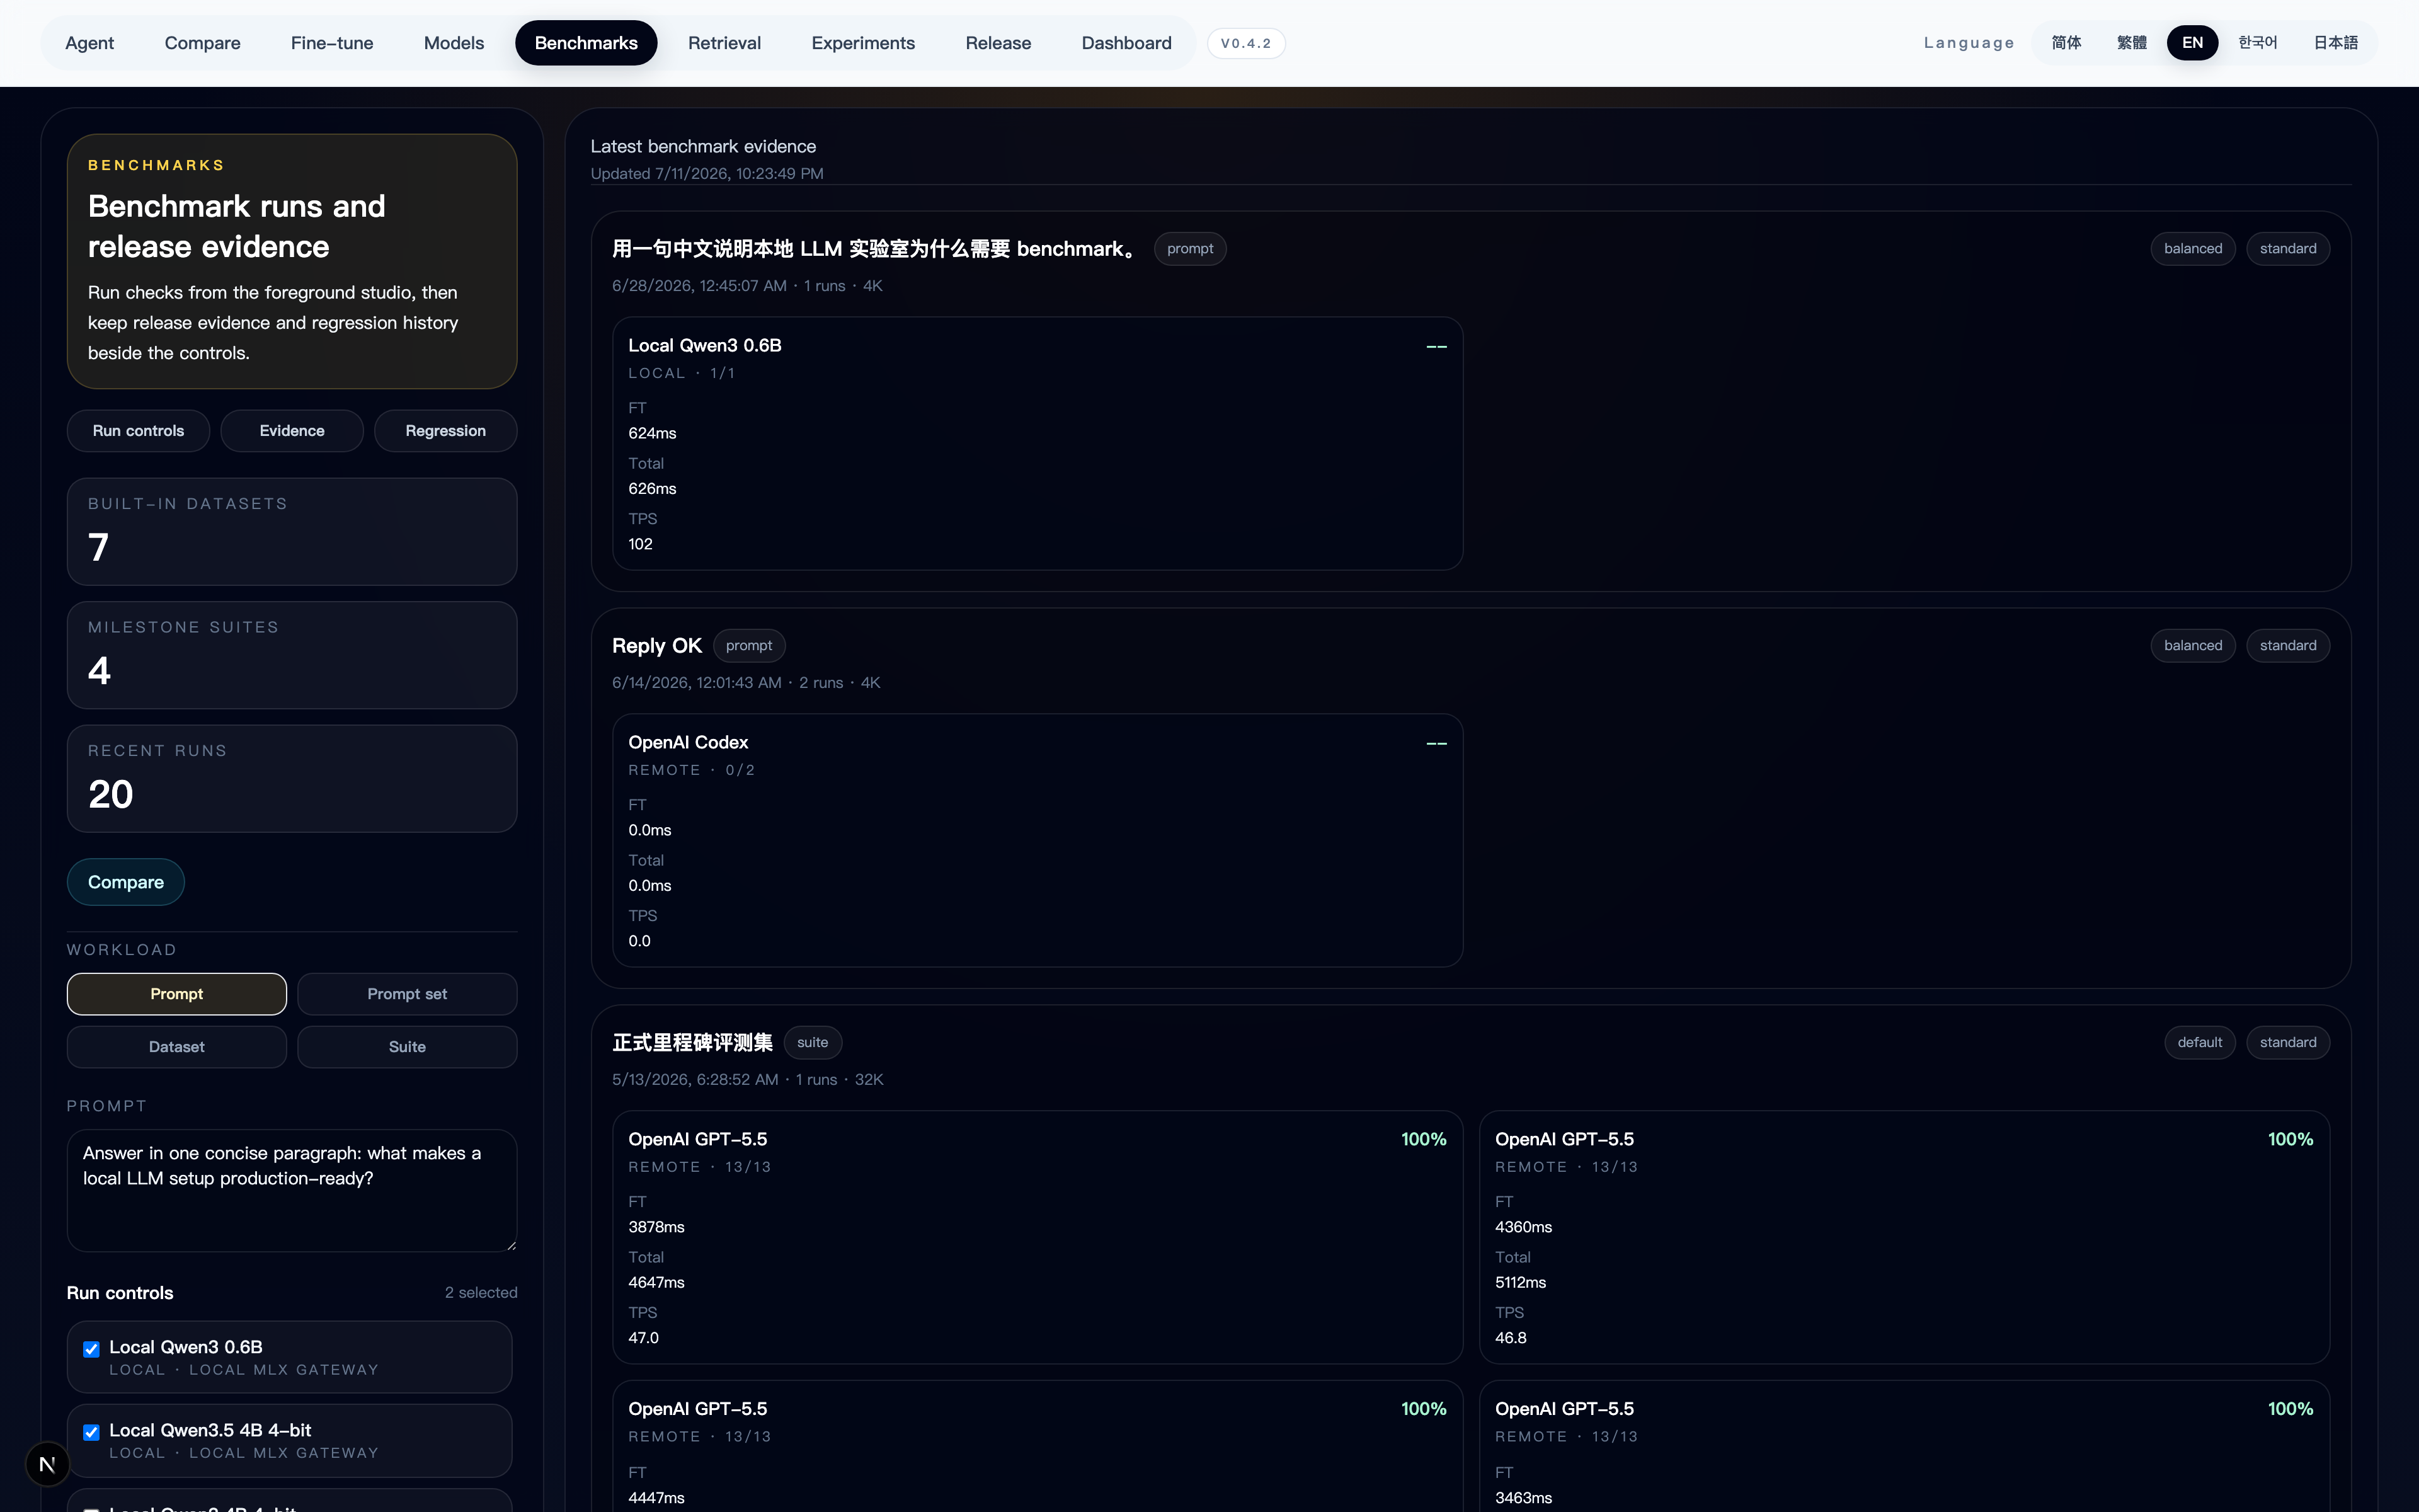Click the '4647ms' Total value

click(657, 1283)
